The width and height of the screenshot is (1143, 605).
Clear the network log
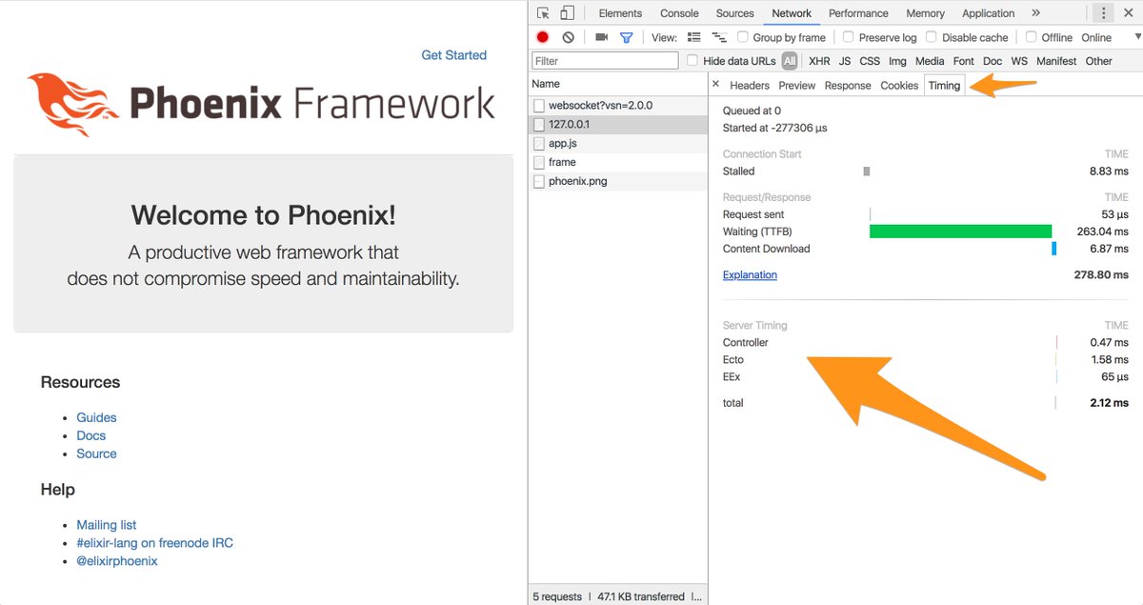pyautogui.click(x=569, y=37)
